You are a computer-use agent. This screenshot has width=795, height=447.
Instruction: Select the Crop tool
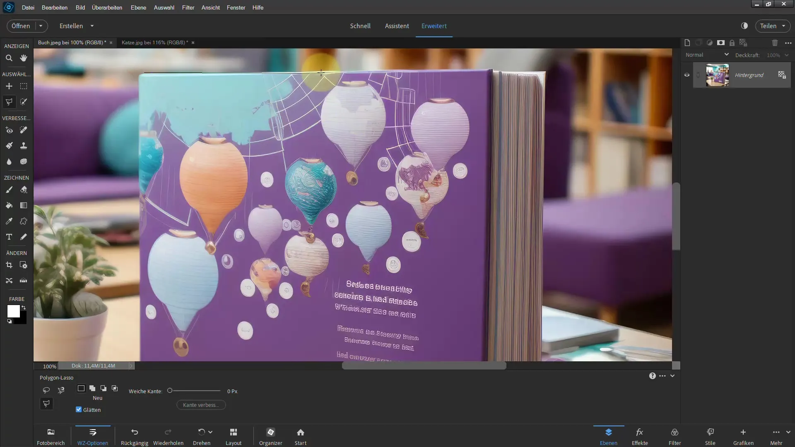click(9, 265)
